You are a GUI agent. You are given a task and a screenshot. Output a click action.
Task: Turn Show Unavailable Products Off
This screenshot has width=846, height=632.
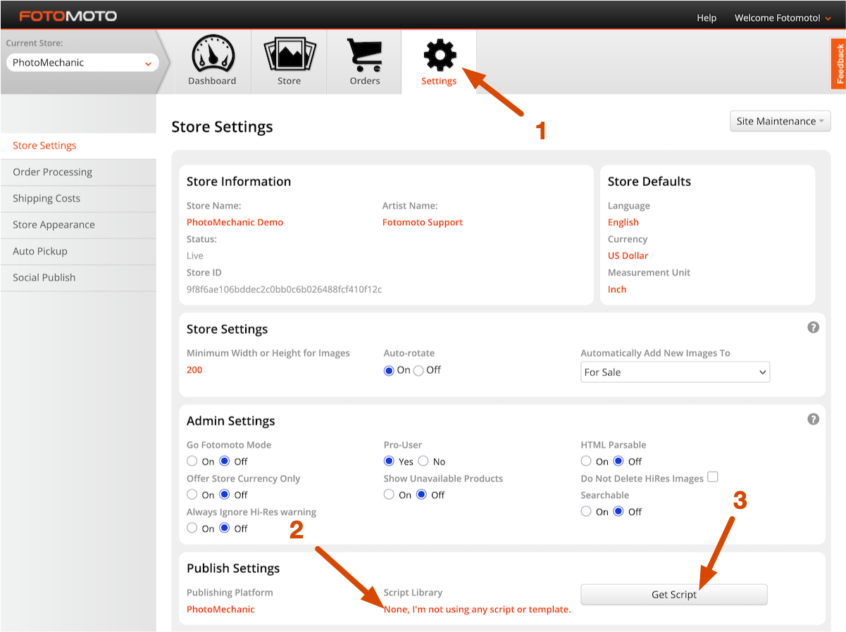[421, 495]
